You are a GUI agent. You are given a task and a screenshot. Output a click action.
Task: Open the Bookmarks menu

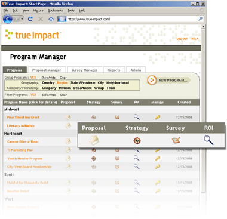(56, 10)
